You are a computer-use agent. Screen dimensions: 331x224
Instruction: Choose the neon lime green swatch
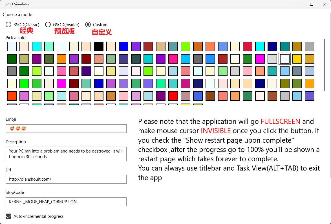(x=24, y=84)
